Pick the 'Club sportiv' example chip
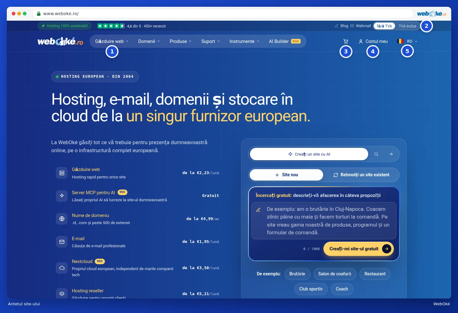Screen dimensions: 458x313 tap(311, 289)
